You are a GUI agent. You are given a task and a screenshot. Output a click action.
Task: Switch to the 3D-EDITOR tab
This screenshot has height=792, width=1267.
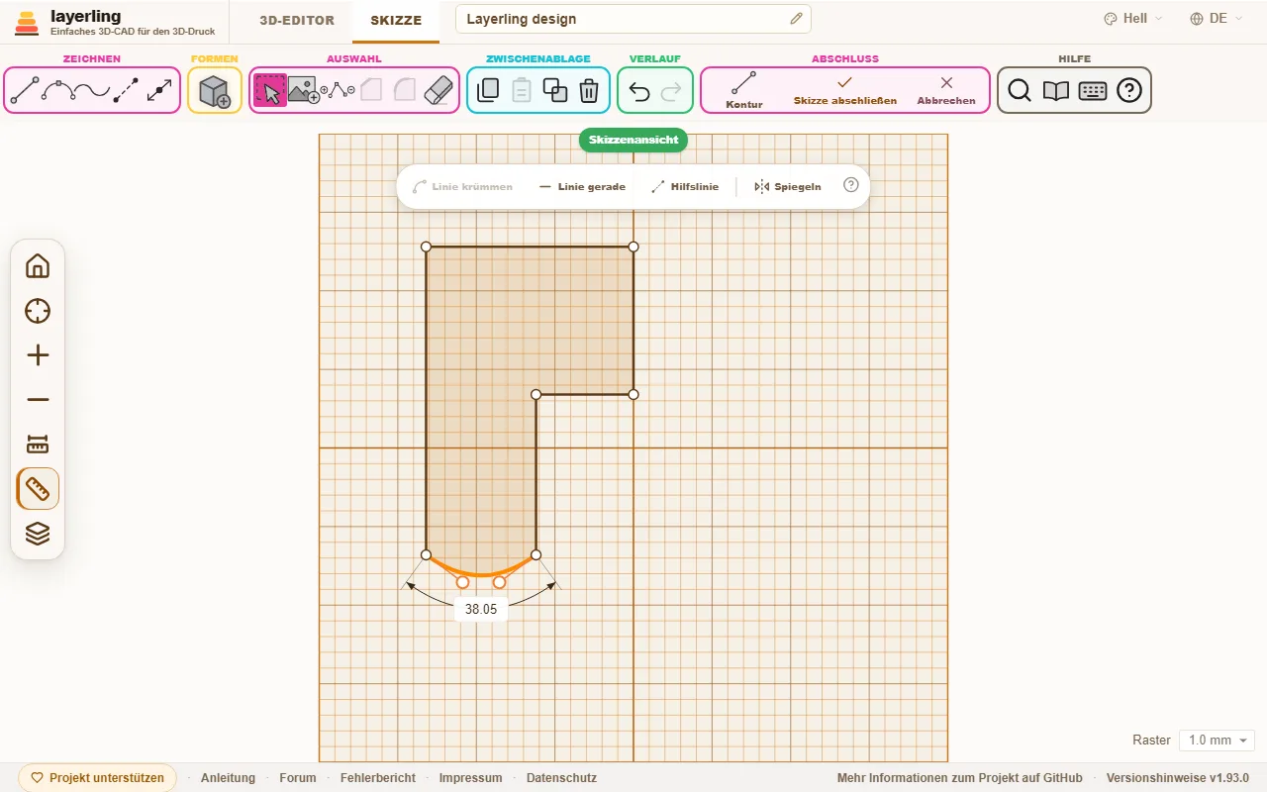coord(297,20)
